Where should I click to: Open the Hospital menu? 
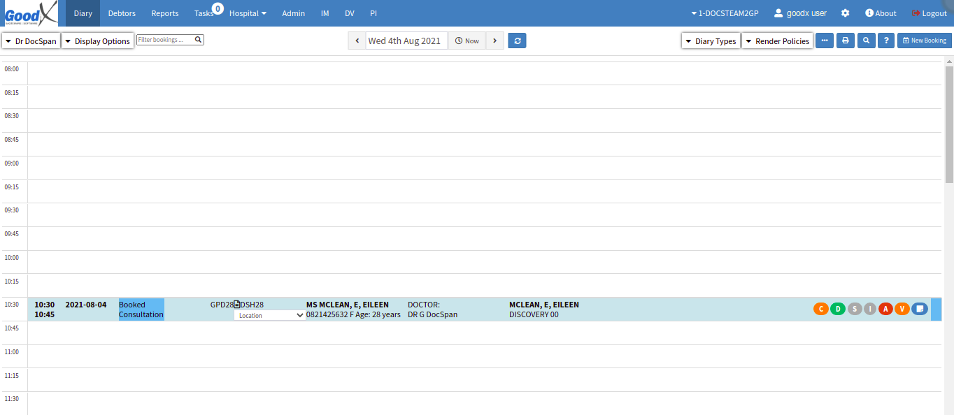click(248, 13)
